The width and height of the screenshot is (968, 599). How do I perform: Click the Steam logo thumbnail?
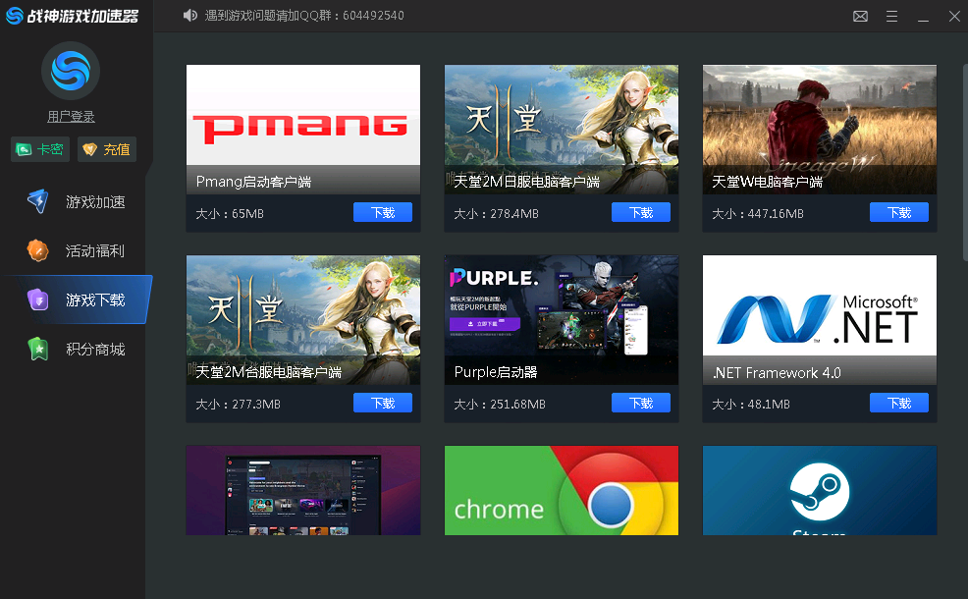(x=819, y=490)
